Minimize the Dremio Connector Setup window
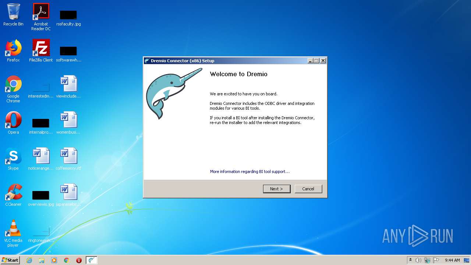Screen dimensions: 471x265 click(x=310, y=61)
